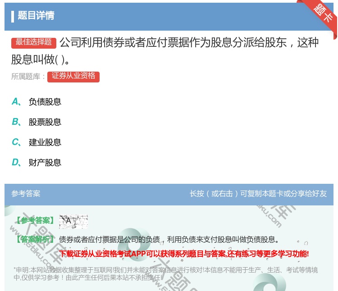Click the 题目详情 header title
This screenshot has height=291, width=338.
click(36, 15)
